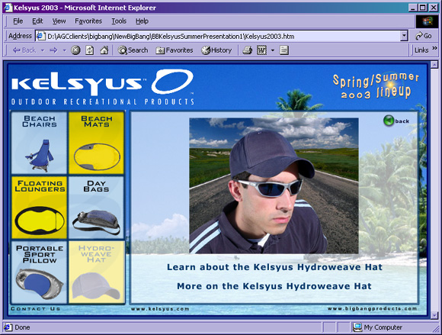Expand the address bar dropdown
This screenshot has width=442, height=335.
coord(404,36)
